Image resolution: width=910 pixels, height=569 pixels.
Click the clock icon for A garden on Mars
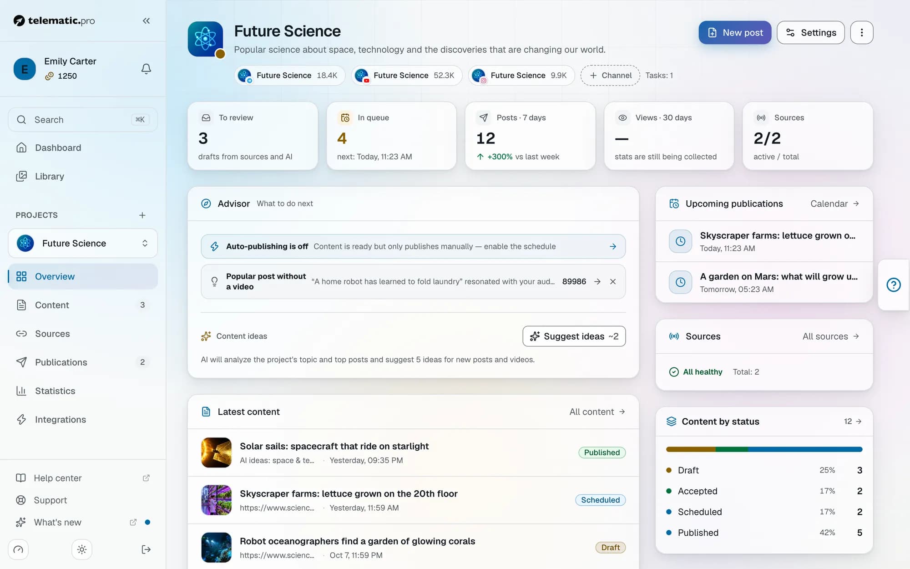pyautogui.click(x=680, y=282)
